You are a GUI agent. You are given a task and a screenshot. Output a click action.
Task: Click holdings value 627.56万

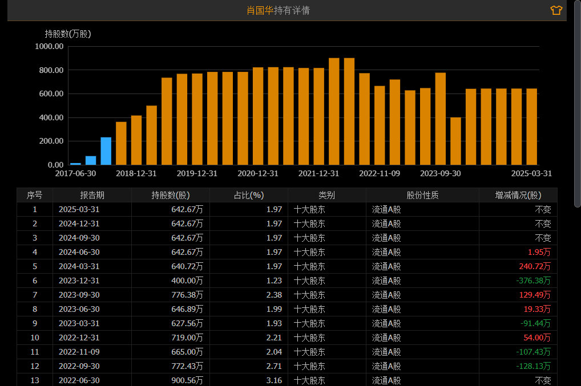click(x=187, y=323)
